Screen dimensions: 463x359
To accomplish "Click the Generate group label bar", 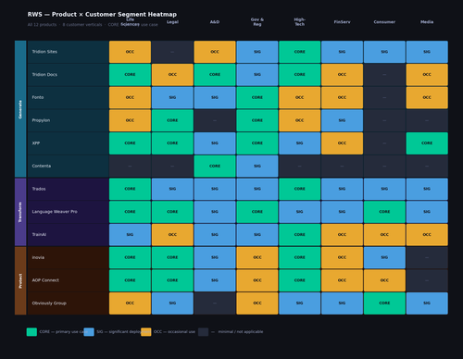I will point(20,109).
